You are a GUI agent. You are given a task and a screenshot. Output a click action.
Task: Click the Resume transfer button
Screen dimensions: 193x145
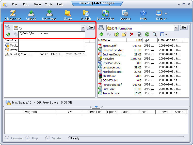tap(14, 138)
